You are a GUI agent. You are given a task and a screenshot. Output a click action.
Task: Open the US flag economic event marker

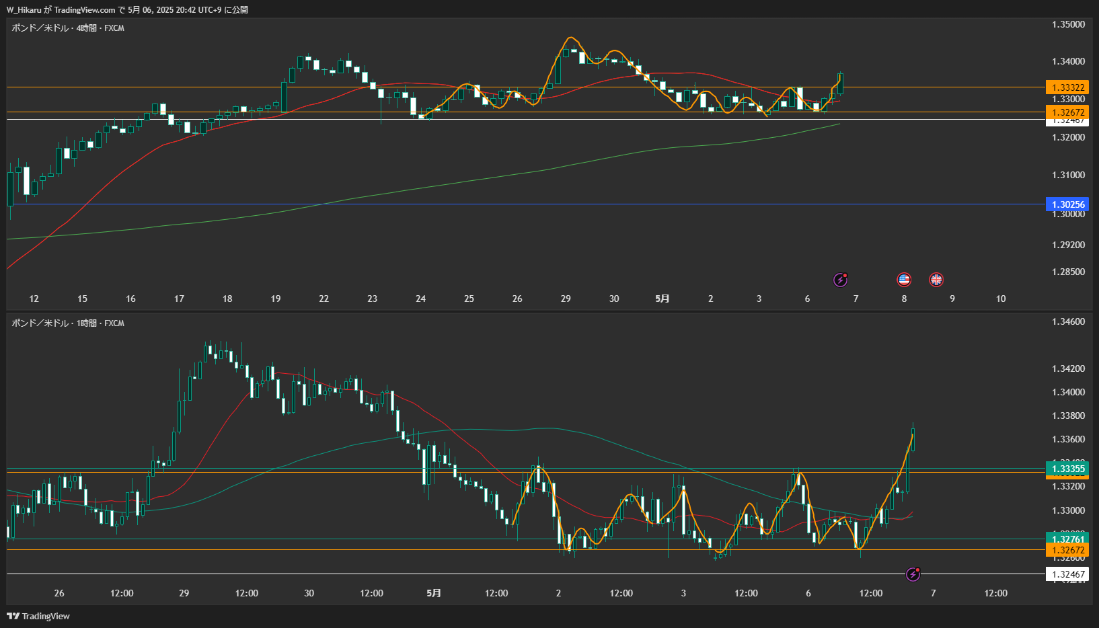[x=904, y=280]
